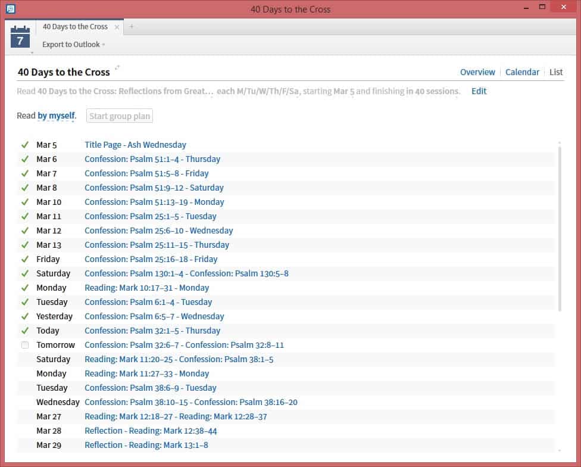The image size is (581, 467).
Task: Open the 'by myself' reader dropdown
Action: tap(57, 116)
